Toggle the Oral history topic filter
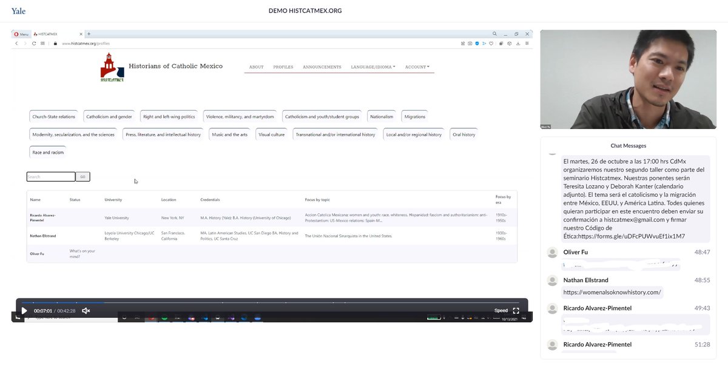 point(463,134)
